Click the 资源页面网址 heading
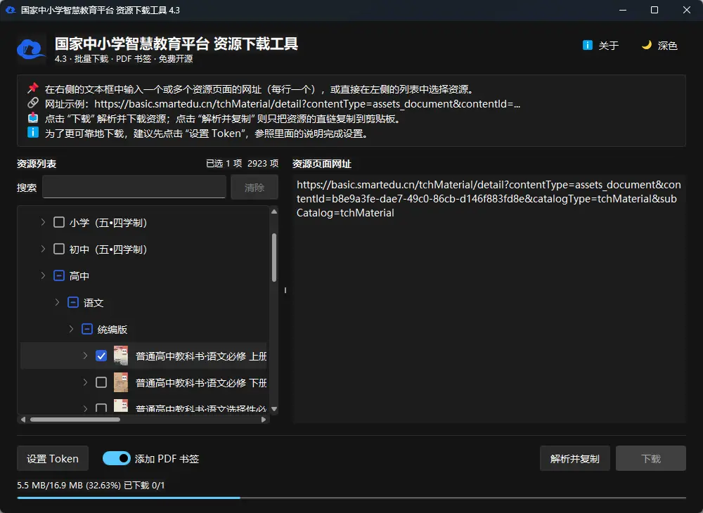This screenshot has height=513, width=703. [x=321, y=164]
